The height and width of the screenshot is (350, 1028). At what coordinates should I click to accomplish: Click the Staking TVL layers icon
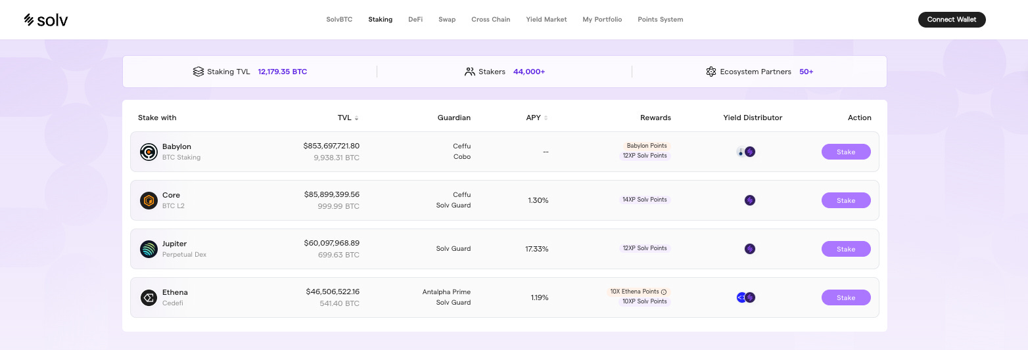click(198, 72)
